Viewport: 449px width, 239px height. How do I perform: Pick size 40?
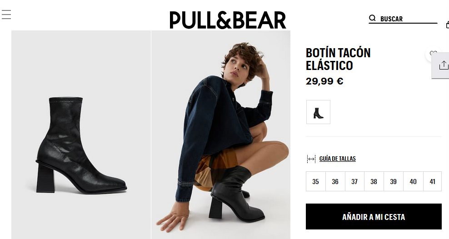tap(413, 181)
